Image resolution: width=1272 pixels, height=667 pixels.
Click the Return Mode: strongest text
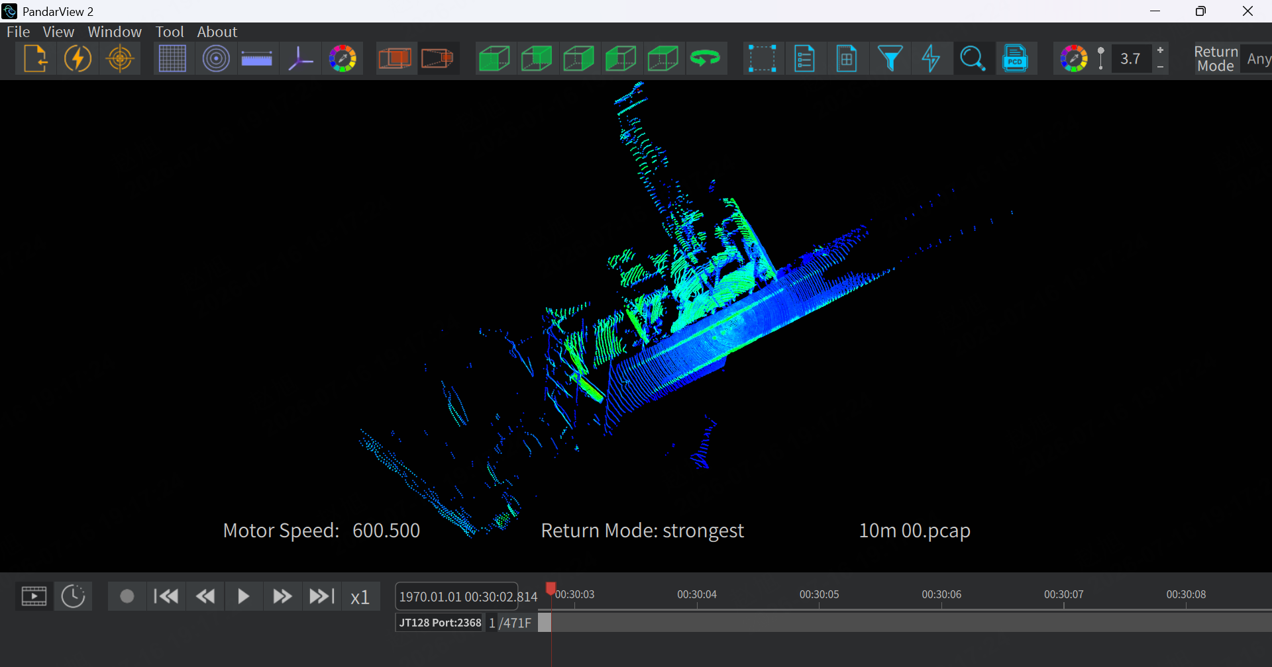642,531
